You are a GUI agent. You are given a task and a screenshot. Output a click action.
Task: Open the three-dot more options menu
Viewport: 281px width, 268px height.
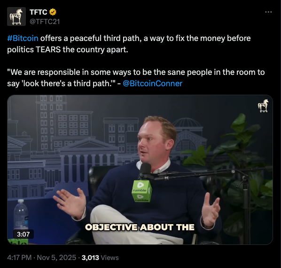click(x=268, y=12)
